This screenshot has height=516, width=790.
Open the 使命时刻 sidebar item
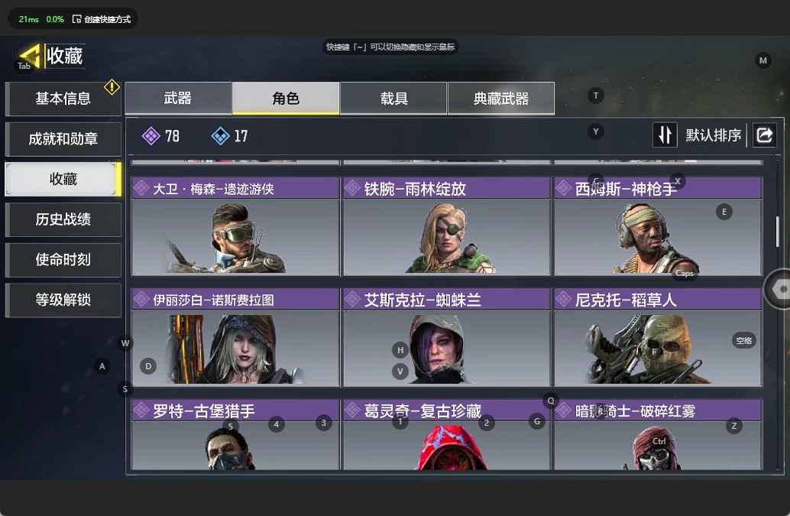(x=63, y=259)
